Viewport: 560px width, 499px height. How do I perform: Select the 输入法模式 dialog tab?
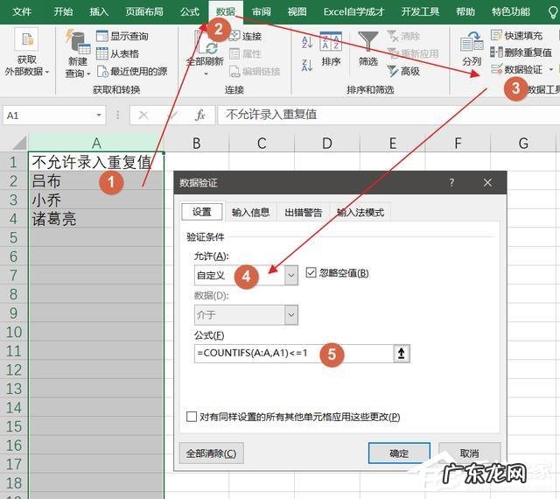tap(360, 213)
